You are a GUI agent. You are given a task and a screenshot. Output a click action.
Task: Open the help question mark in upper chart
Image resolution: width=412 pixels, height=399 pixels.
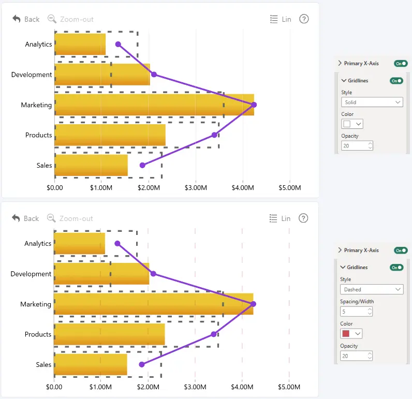[304, 19]
